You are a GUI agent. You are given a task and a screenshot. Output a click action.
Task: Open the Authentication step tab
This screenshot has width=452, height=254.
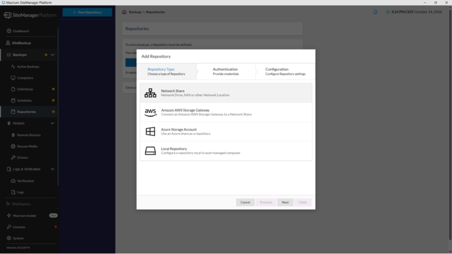226,71
